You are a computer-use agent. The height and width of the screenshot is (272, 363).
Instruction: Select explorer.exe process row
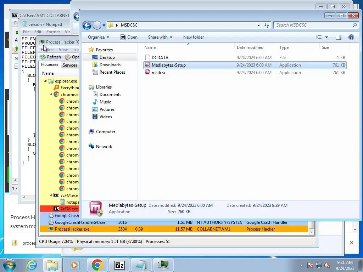pos(60,81)
